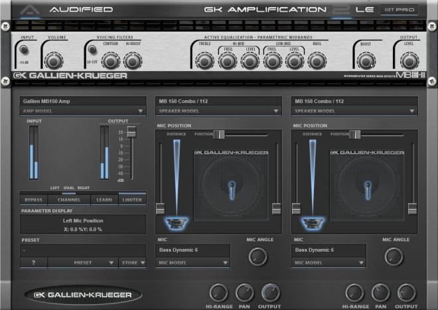Click the Get Pro button

pos(398,9)
